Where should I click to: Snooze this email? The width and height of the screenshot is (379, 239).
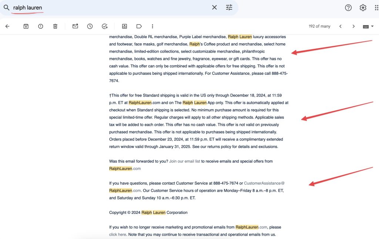pos(89,26)
